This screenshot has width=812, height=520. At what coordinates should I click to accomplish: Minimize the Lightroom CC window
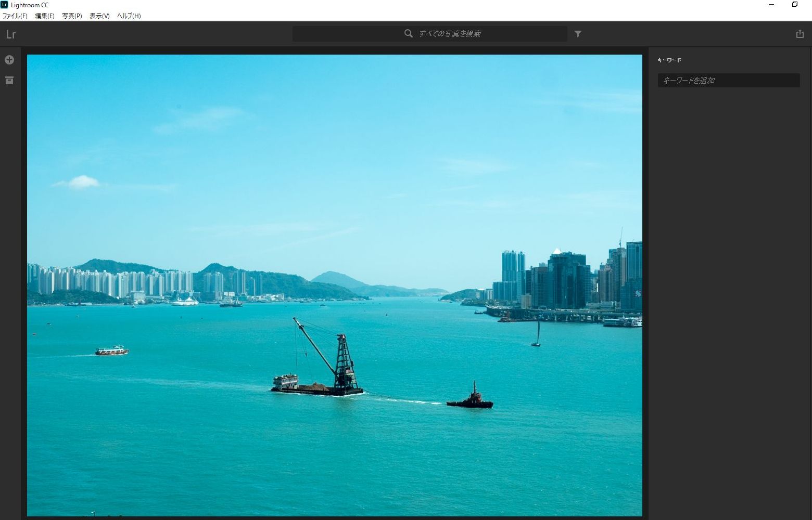coord(771,5)
